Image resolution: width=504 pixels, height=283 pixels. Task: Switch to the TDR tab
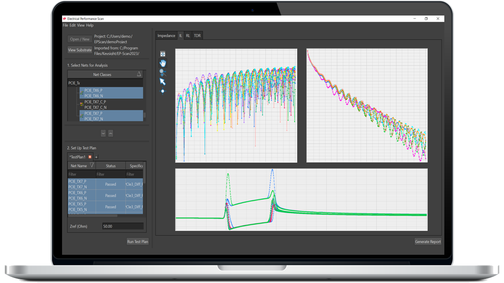[197, 36]
